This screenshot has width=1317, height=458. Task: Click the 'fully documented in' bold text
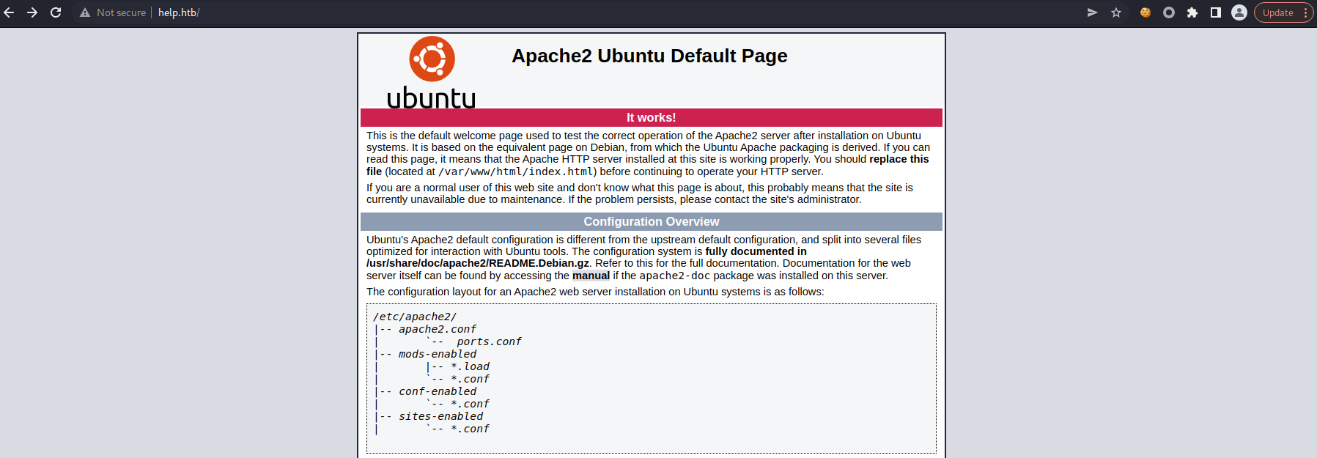(x=756, y=251)
